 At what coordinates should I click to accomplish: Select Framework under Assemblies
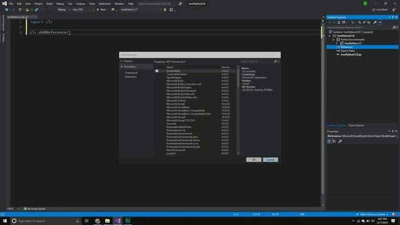click(x=131, y=73)
